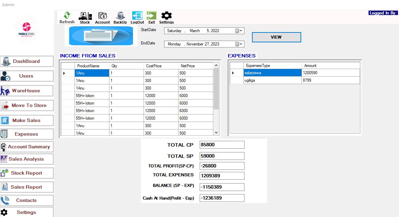Viewport: 399px width, 217px height.
Task: Open Settings gear in top toolbar
Action: pyautogui.click(x=167, y=18)
